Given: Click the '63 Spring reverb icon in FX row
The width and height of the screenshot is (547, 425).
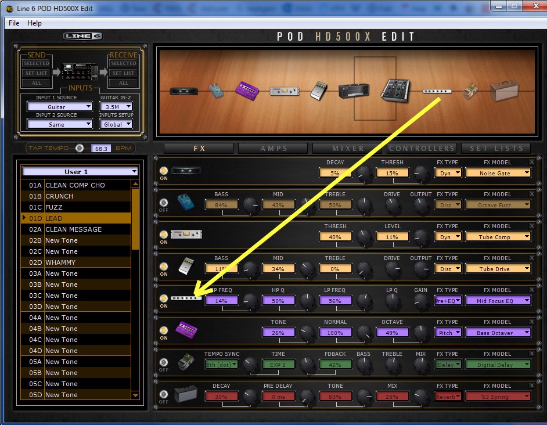Looking at the screenshot, I should point(186,394).
